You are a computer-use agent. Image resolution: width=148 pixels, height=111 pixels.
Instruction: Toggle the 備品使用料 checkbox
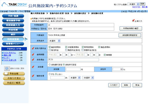[99, 47]
